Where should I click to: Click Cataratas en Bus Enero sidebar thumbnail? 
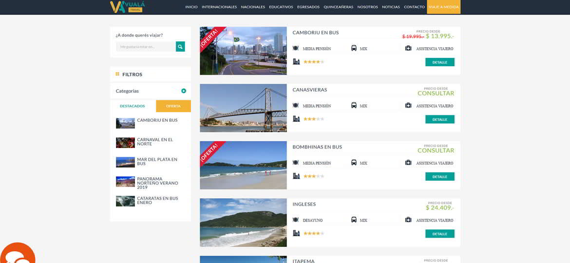(125, 201)
